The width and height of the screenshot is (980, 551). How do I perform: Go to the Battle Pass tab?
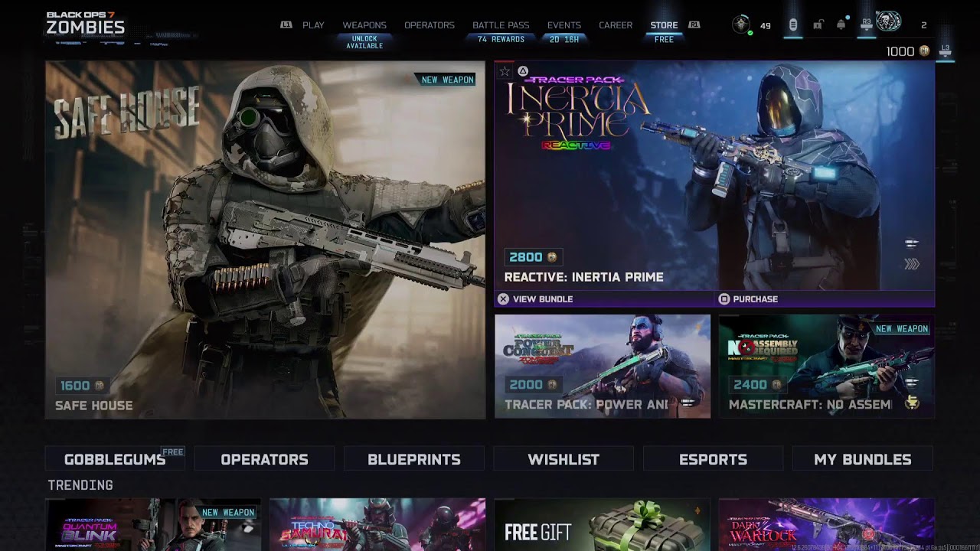coord(501,25)
